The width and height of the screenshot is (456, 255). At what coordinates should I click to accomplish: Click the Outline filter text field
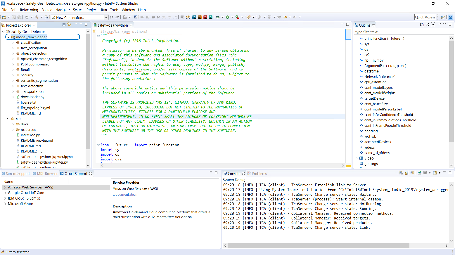(404, 32)
